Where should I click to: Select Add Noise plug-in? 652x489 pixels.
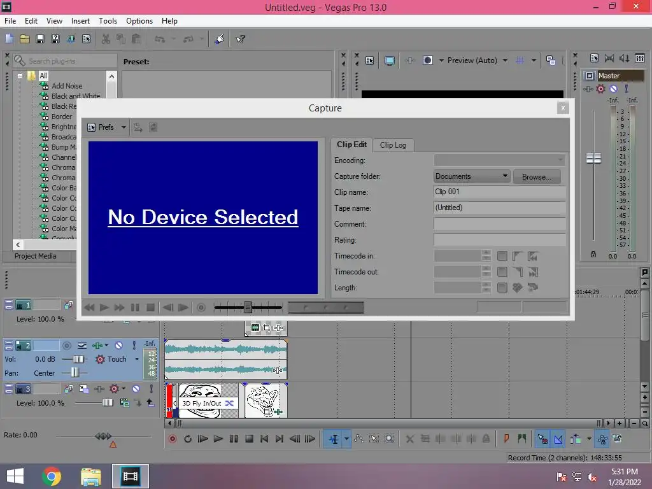[66, 86]
